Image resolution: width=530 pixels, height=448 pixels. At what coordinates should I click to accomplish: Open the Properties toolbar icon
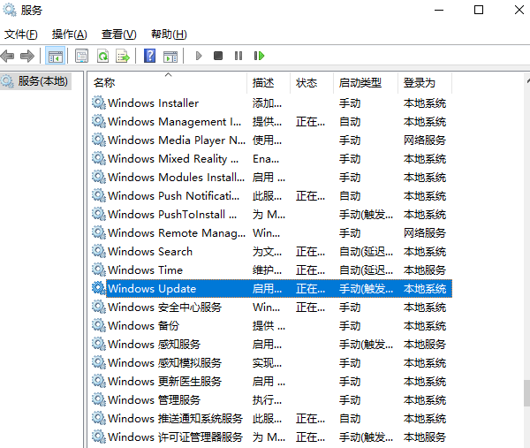point(81,56)
